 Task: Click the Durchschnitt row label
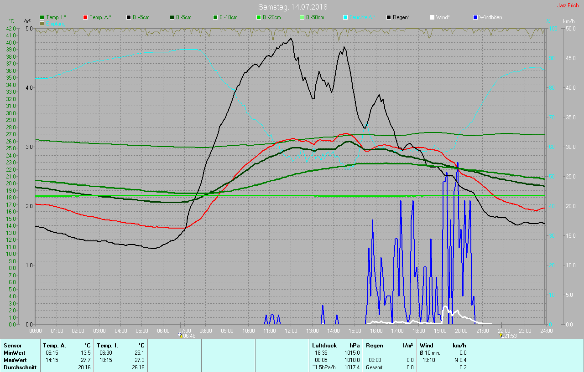click(x=20, y=367)
